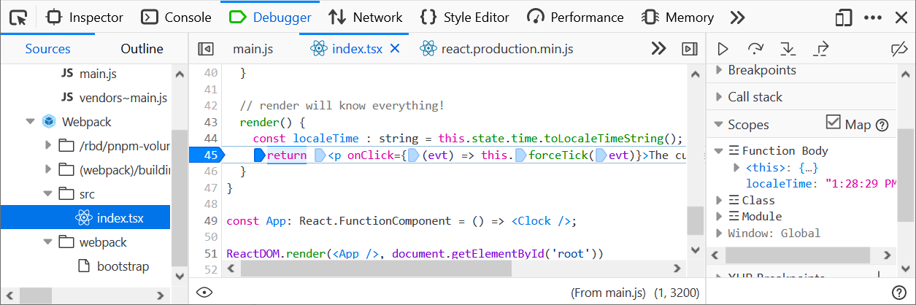Screen dimensions: 916x305
Task: Expand the /rbd/pnpm-volume folder
Action: [49, 146]
